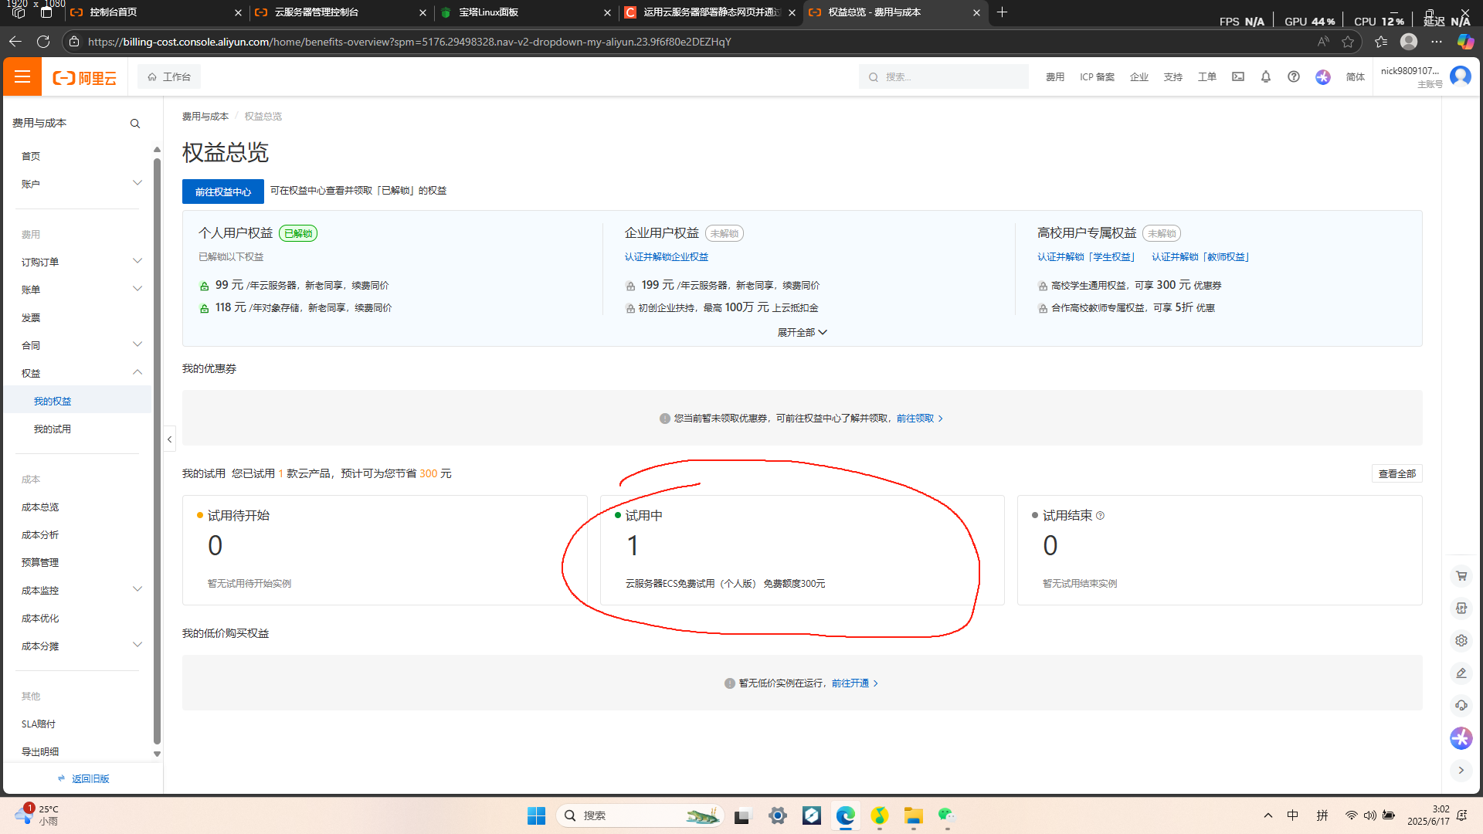Follow the 前往开通 low-price link
This screenshot has height=834, width=1483.
click(855, 683)
